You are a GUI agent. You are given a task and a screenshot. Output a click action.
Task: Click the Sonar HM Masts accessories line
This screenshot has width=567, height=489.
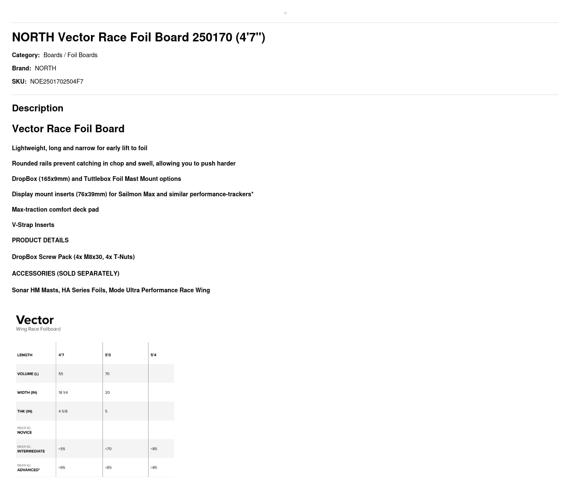111,290
